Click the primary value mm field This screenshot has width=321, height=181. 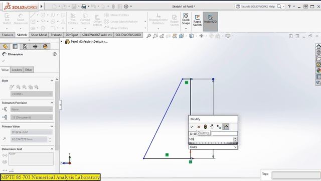pos(29,139)
